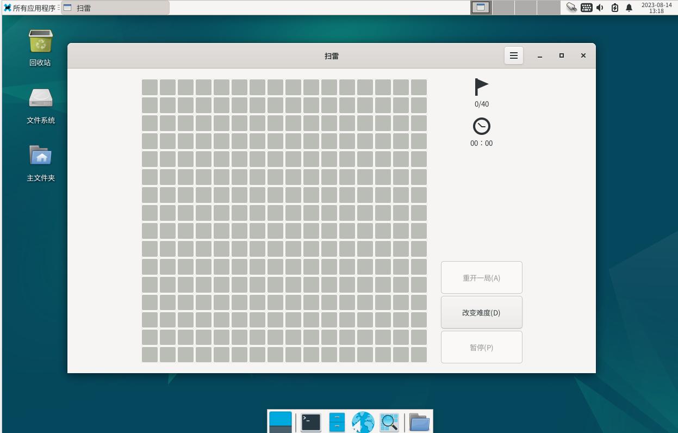Click the 改变难度(D) button
This screenshot has height=433, width=678.
(x=482, y=312)
